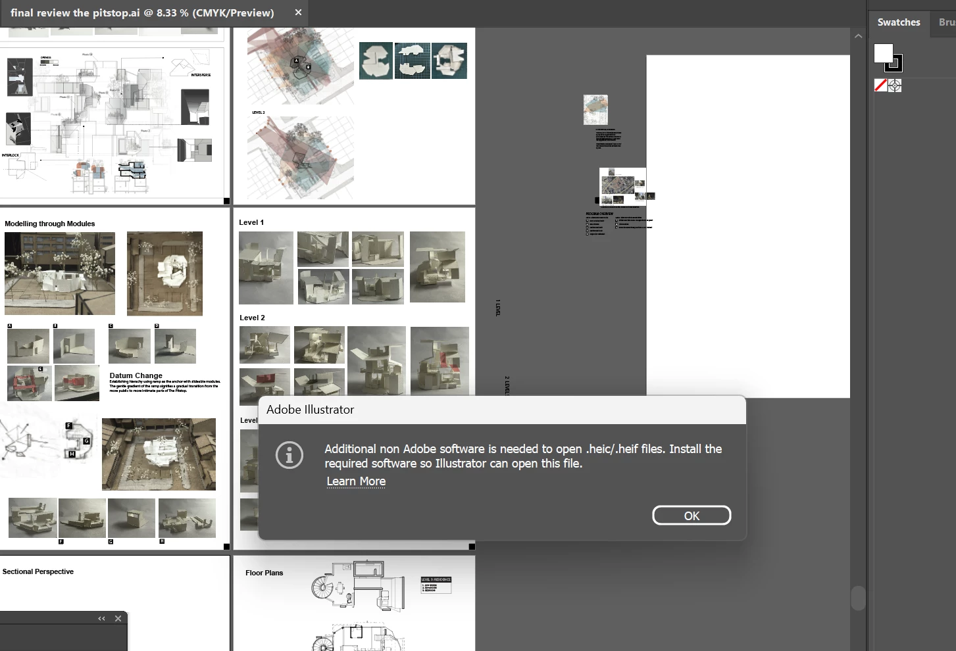Click the "INTERSPERSE" diagram label
The image size is (956, 651).
point(201,75)
